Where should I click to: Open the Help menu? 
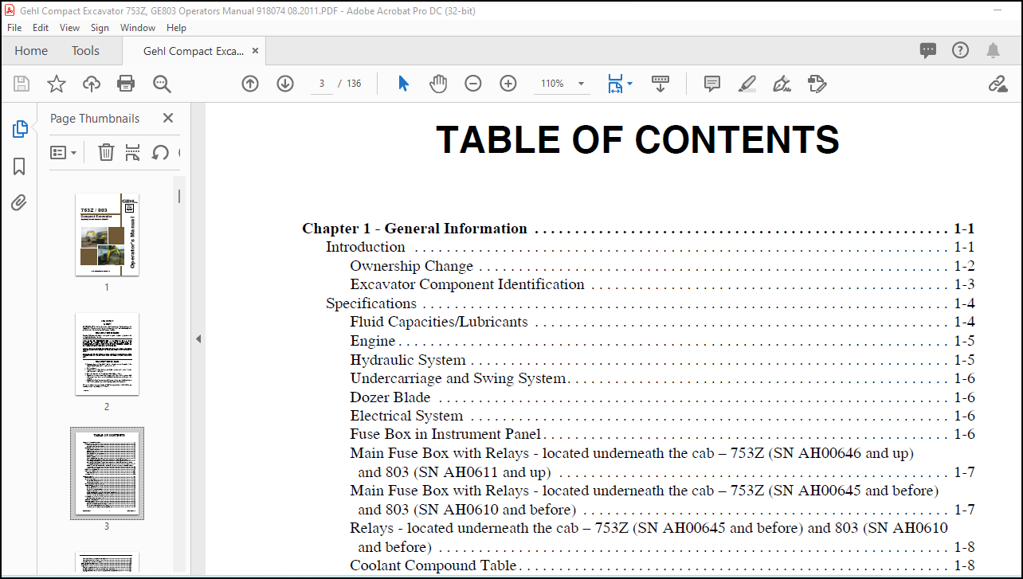(x=176, y=27)
